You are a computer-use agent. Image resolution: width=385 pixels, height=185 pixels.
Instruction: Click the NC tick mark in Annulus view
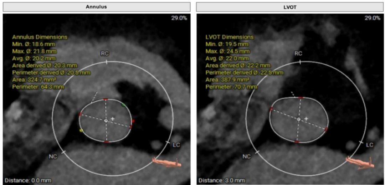63,152
